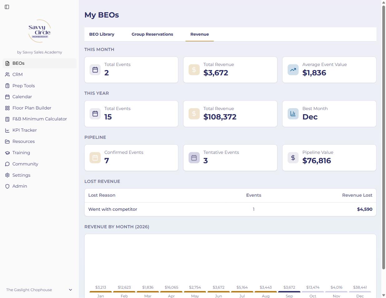Screen dimensions: 386x298
Task: Click the Floor Plan Builder grid icon
Action: 7,108
